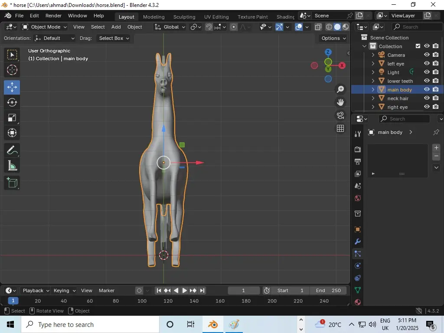Screen dimensions: 444x333
Task: Open the Playback dropdown
Action: pos(36,291)
